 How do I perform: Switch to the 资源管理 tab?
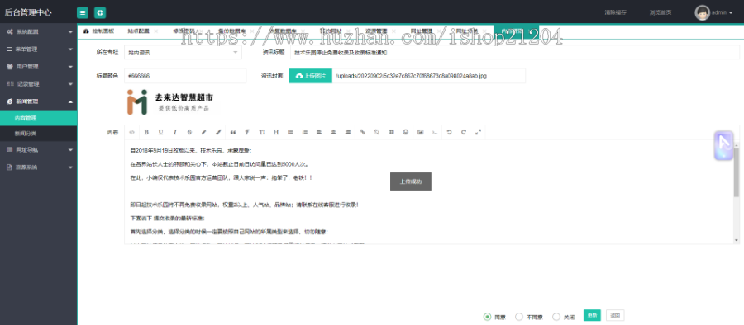pyautogui.click(x=377, y=31)
